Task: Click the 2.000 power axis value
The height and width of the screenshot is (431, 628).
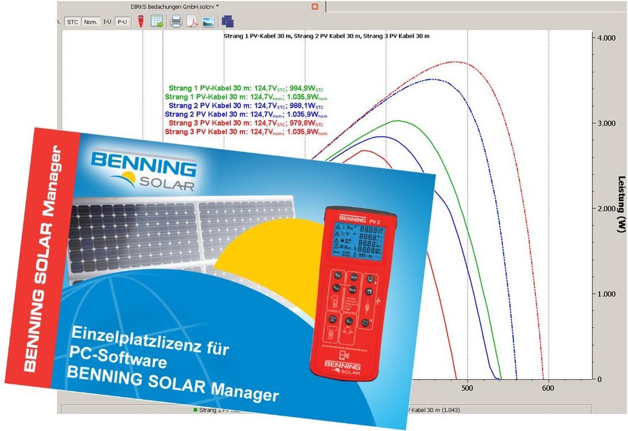Action: [x=605, y=209]
